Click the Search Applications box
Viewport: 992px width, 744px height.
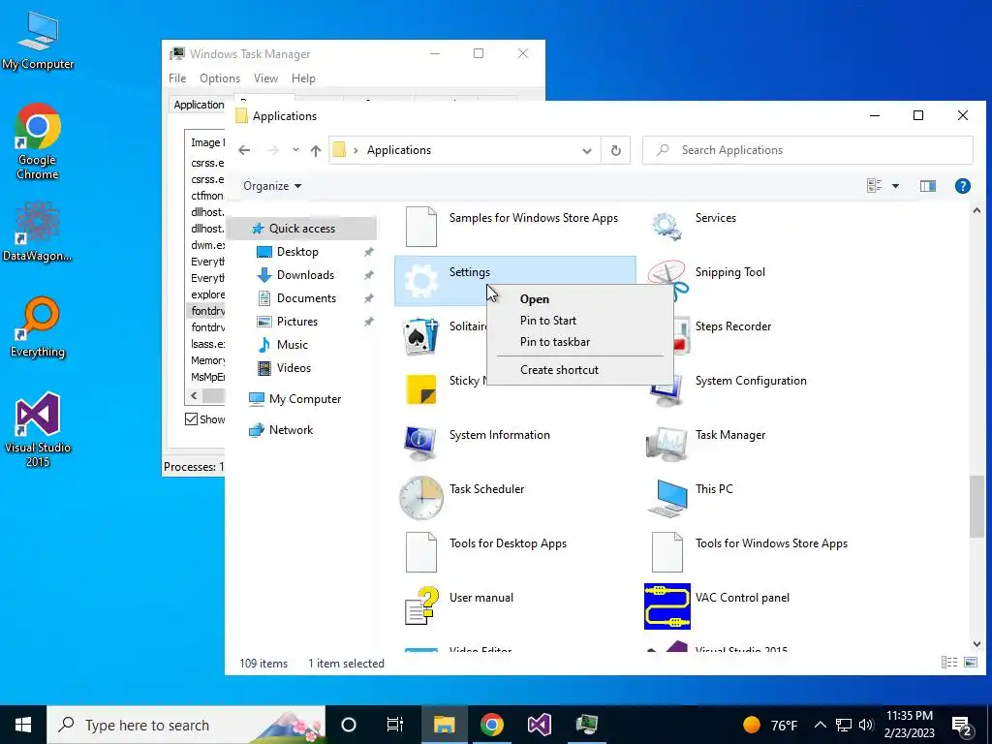pyautogui.click(x=807, y=150)
